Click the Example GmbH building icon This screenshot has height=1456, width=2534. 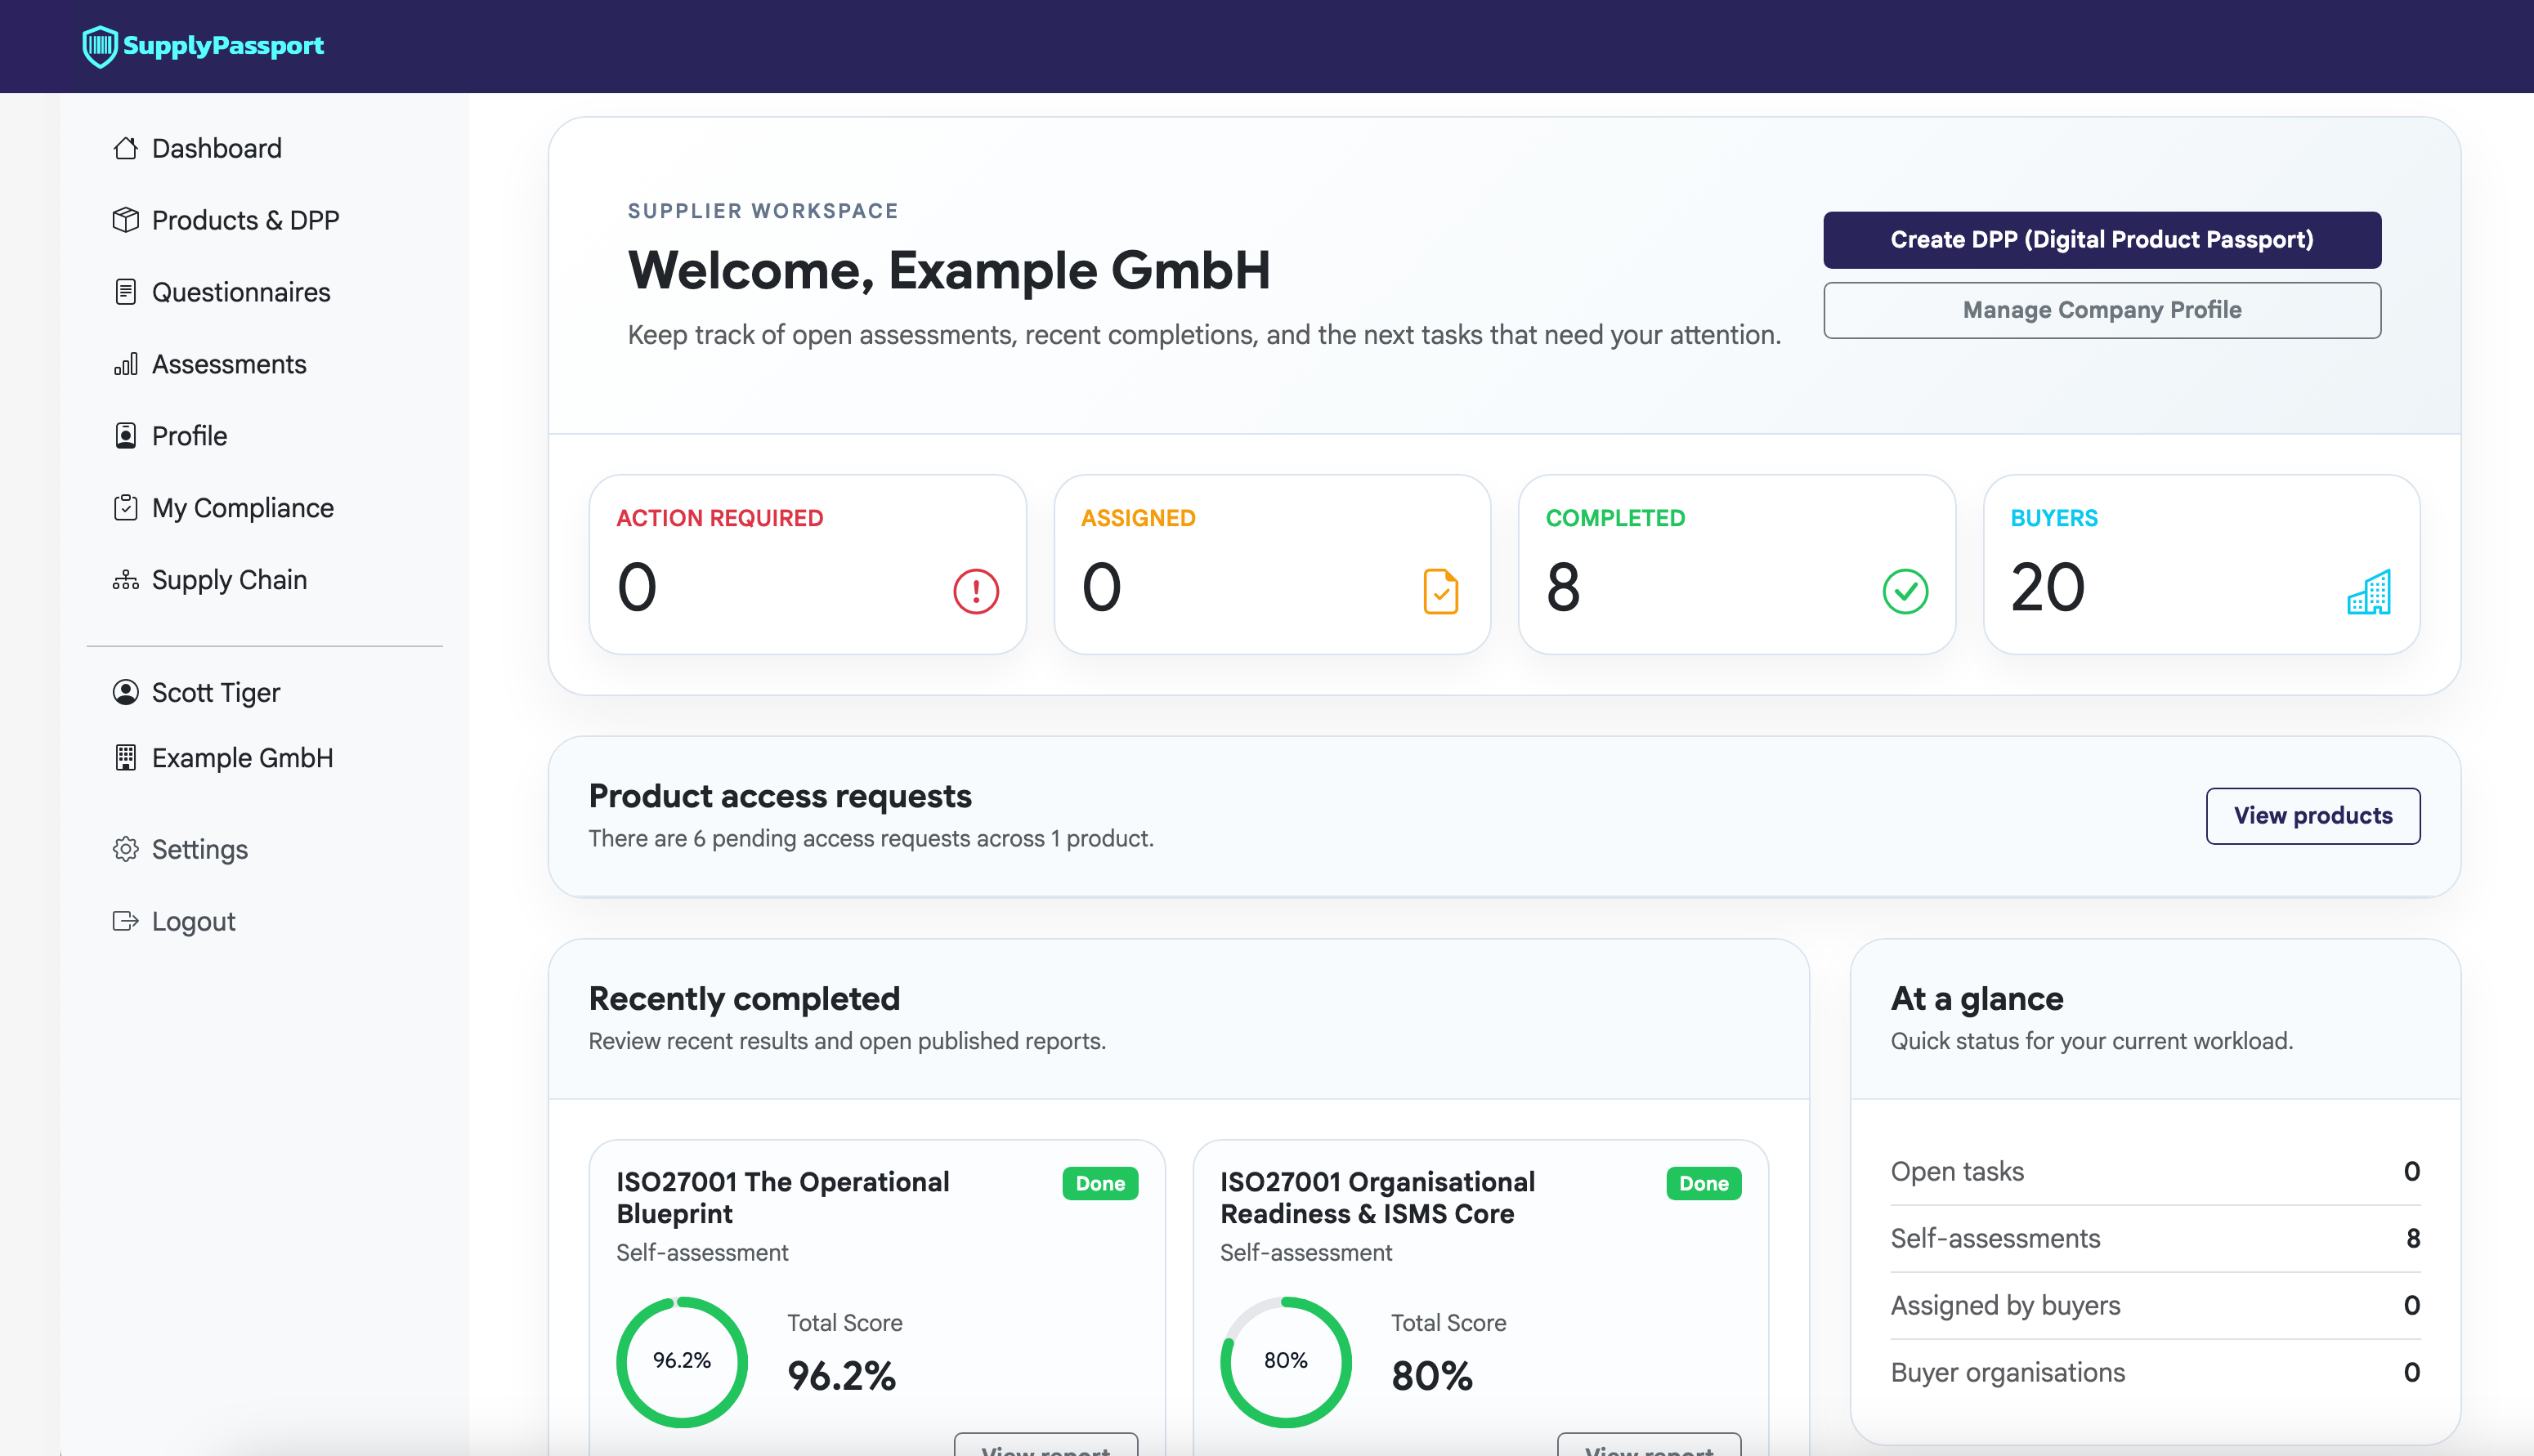[x=125, y=758]
